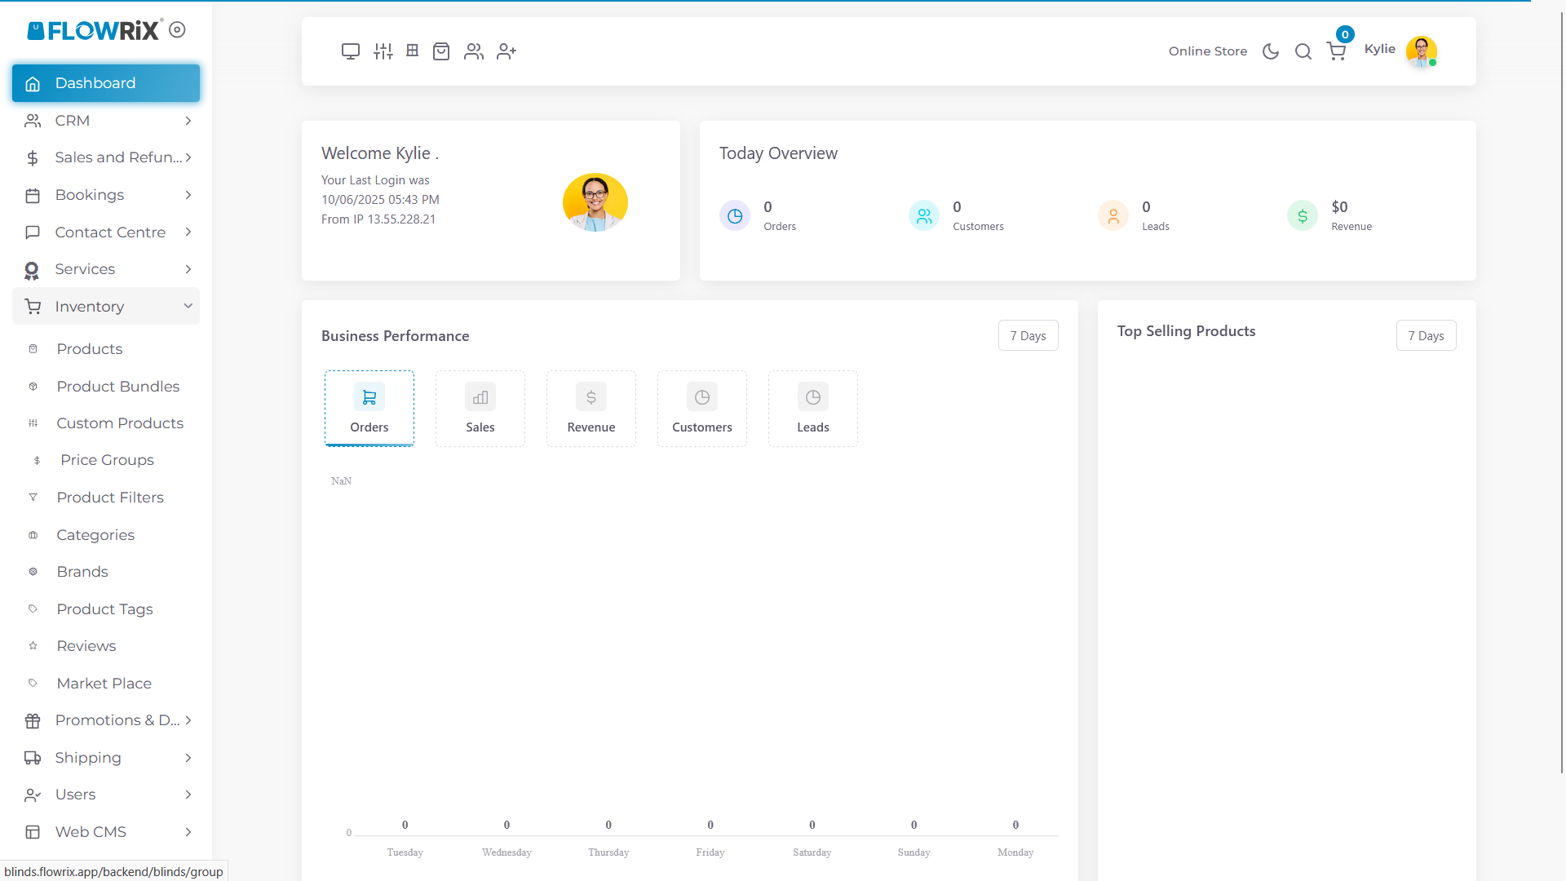Open the shopping bag icon in toolbar
The image size is (1566, 881).
[x=441, y=51]
